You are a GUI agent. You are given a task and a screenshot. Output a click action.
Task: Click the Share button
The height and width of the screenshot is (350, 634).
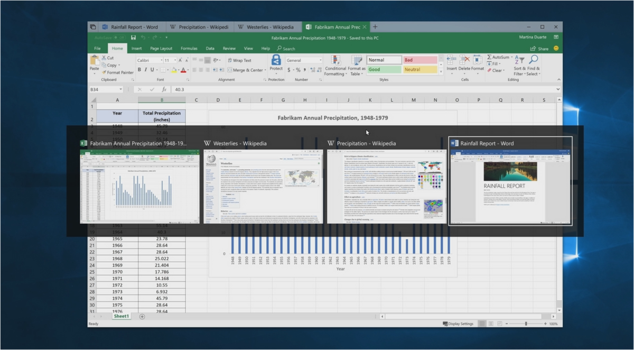[x=540, y=49]
